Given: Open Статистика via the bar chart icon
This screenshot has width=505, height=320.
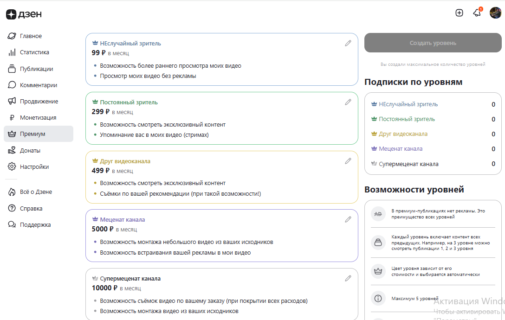Looking at the screenshot, I should pyautogui.click(x=35, y=52).
